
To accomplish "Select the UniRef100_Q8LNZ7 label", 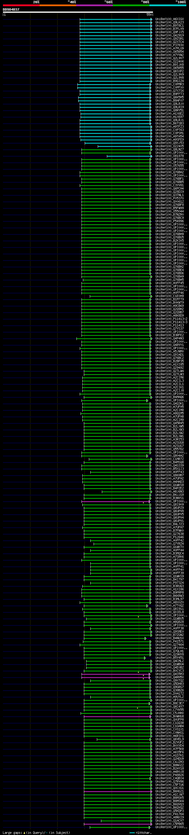I will [x=170, y=150].
